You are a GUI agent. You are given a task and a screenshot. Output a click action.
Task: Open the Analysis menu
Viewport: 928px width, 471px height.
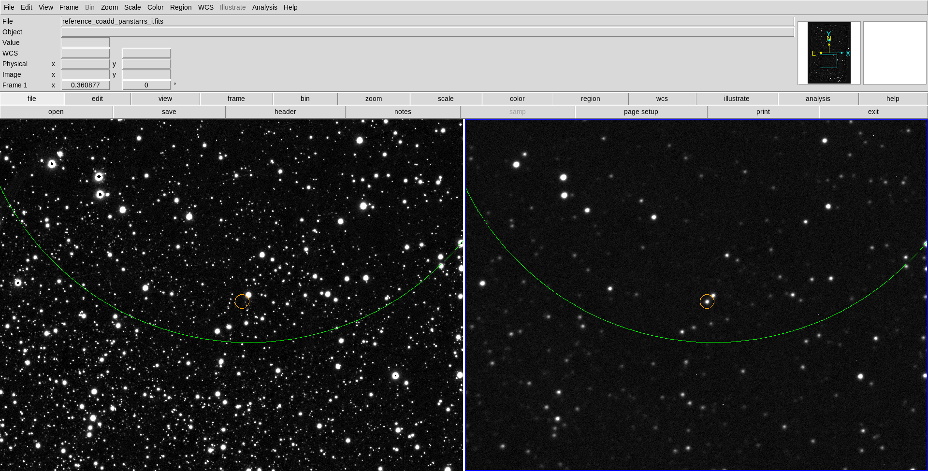pos(264,7)
